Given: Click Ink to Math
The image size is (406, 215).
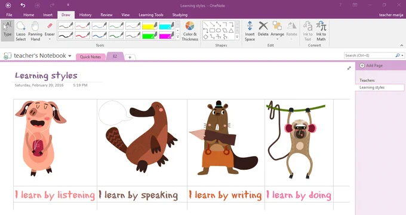Looking at the screenshot, I should tap(321, 31).
